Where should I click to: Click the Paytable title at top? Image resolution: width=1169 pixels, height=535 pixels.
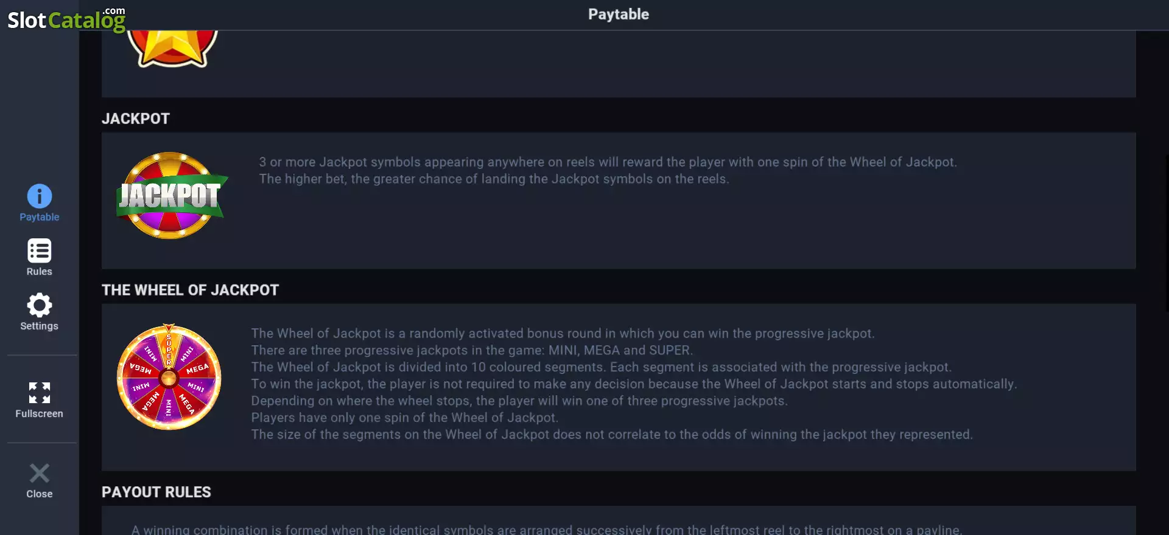619,14
